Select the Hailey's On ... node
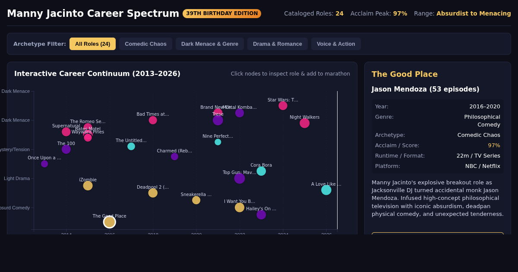This screenshot has width=518, height=272. [x=261, y=215]
